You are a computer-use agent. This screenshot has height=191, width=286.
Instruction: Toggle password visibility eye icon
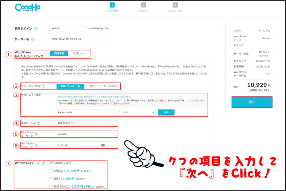(103, 145)
